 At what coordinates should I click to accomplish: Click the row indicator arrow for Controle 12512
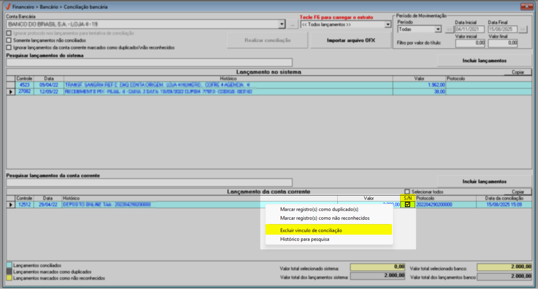click(x=10, y=205)
